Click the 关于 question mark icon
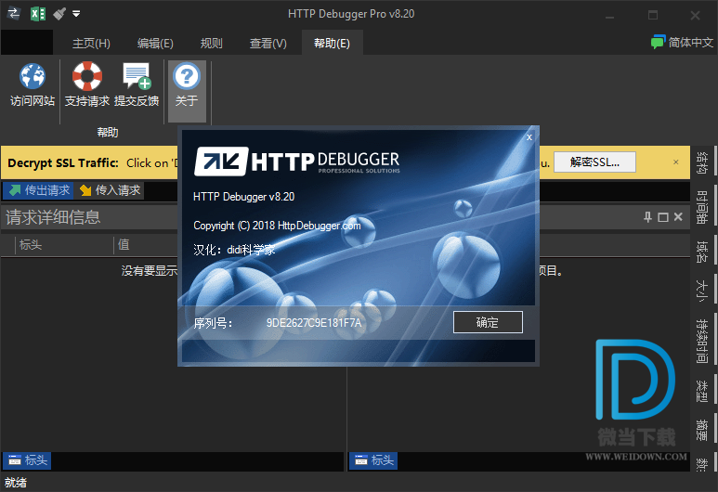718x492 pixels. tap(187, 76)
